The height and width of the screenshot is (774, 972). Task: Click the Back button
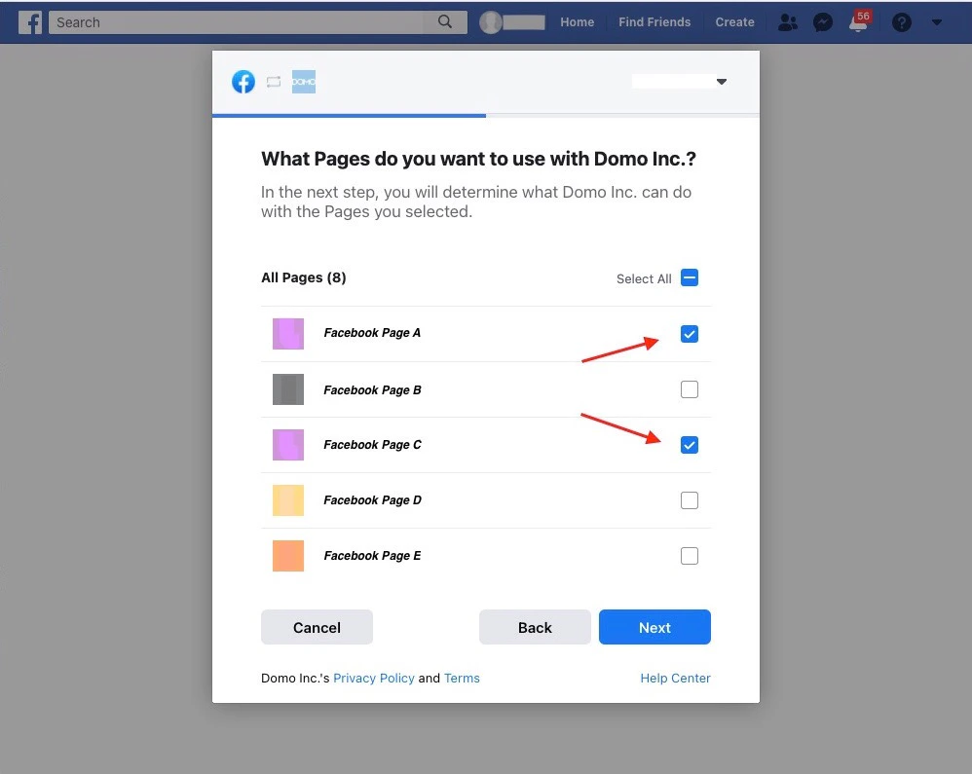click(535, 627)
